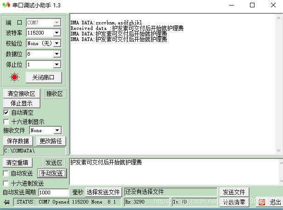Click the icon beside the 退出 button

tap(262, 202)
